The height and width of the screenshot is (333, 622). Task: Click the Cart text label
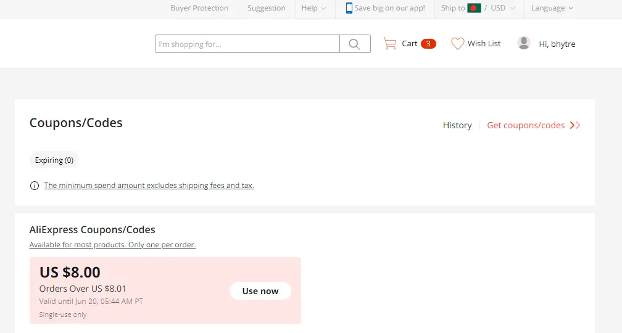point(409,44)
